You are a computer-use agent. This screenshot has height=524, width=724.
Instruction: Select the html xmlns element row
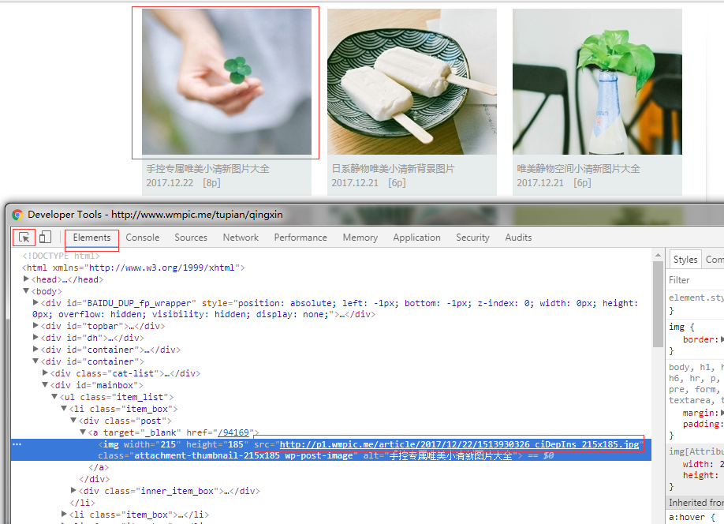tap(133, 268)
